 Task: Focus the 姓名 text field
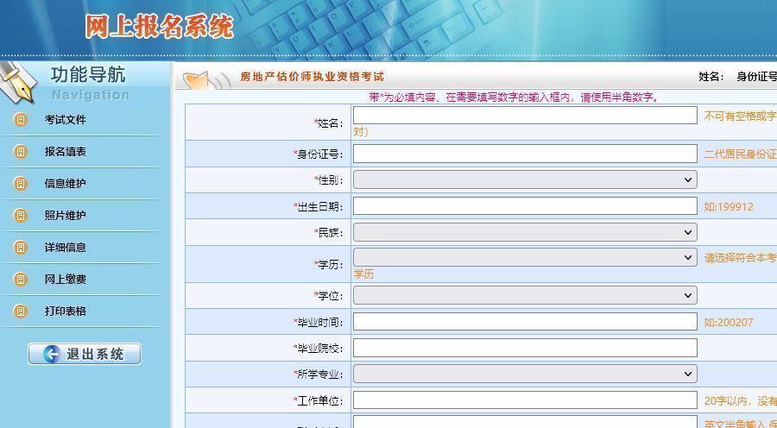[524, 115]
